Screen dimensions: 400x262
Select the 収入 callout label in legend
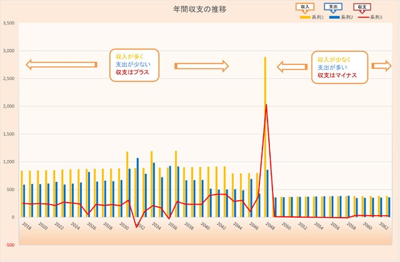tap(305, 7)
